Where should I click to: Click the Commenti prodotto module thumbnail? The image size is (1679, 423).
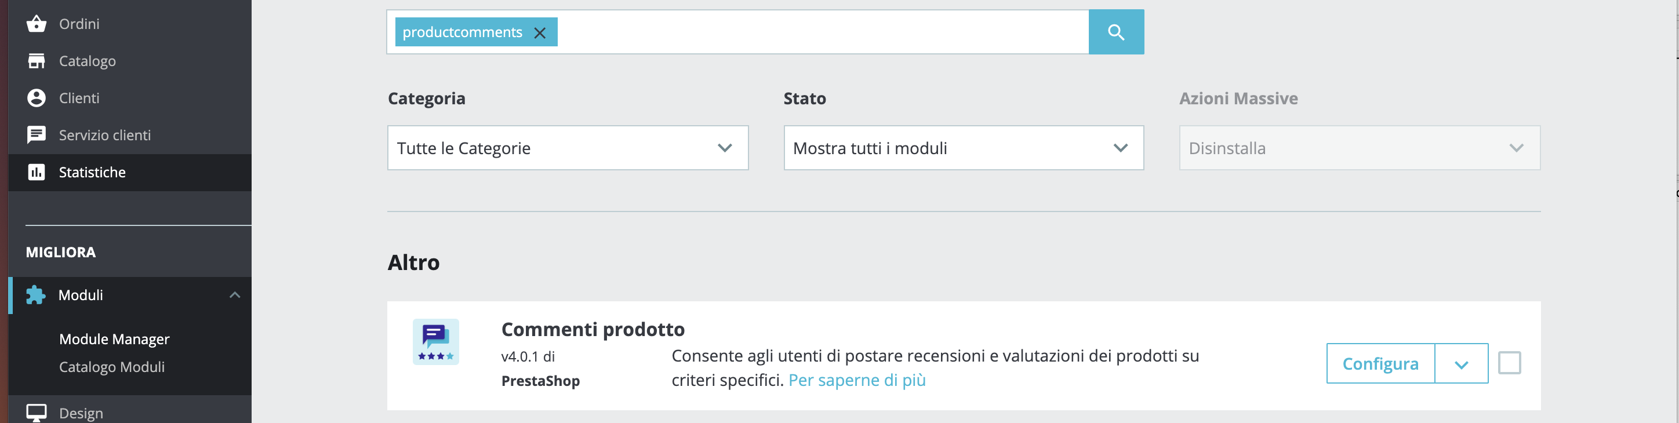pyautogui.click(x=435, y=342)
